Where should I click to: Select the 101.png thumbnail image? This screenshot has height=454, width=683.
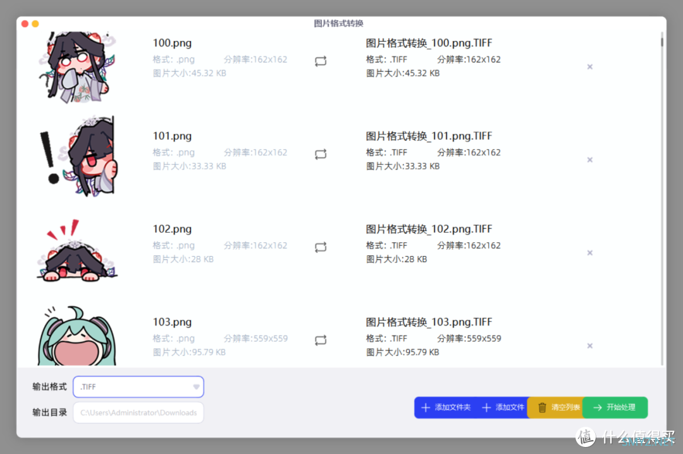click(77, 156)
